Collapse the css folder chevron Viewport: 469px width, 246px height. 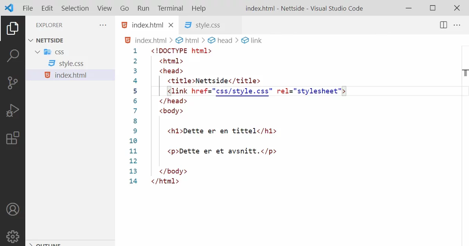click(38, 52)
